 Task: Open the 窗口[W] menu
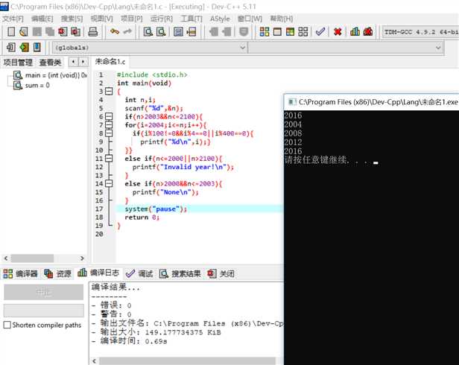(x=250, y=19)
